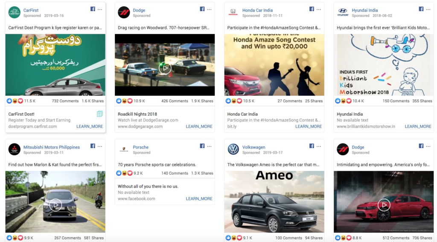Click the 512 Comments count

pos(396,238)
